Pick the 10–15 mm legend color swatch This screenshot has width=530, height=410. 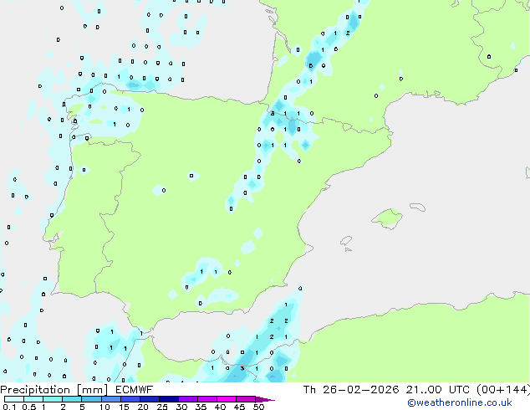(x=111, y=399)
